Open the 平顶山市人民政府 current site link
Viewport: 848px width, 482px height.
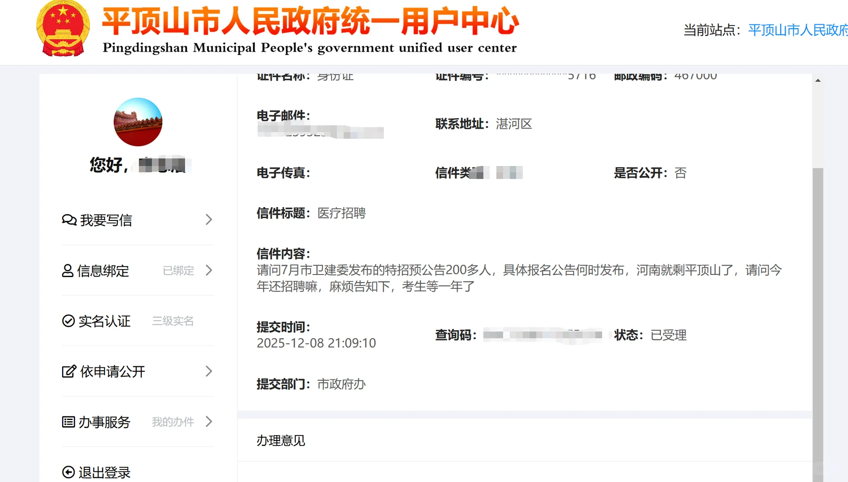click(x=798, y=30)
